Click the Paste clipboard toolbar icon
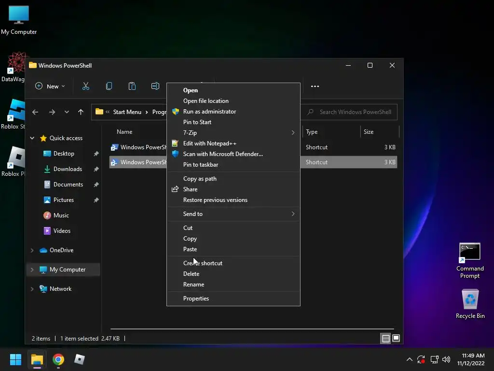 [x=132, y=86]
